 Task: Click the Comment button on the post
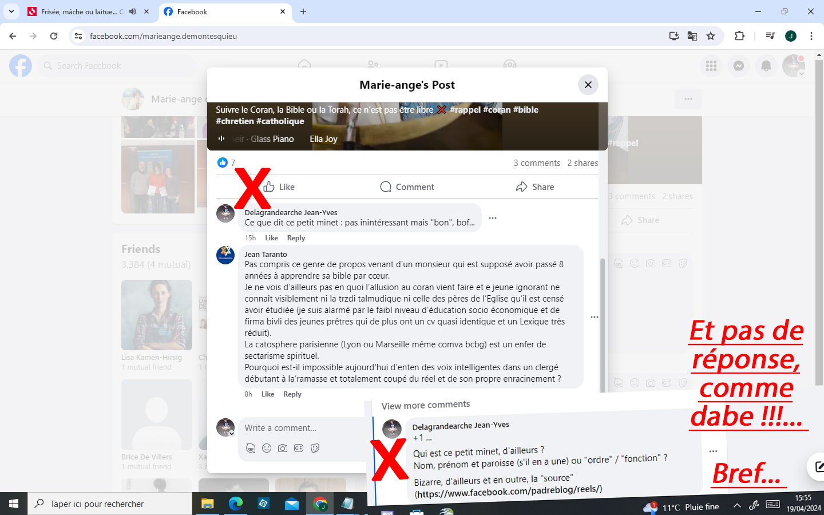pos(407,187)
